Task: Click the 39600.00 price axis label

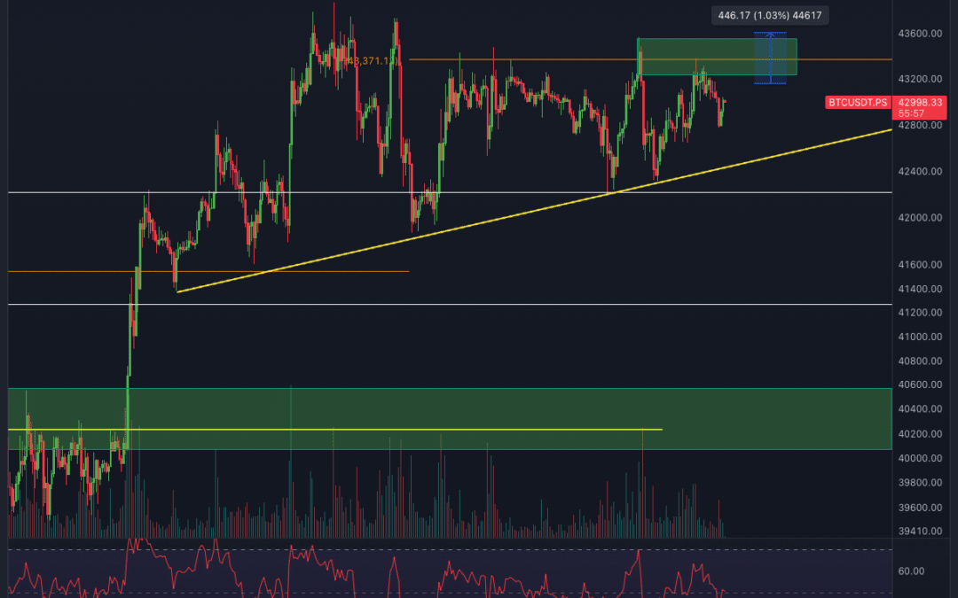Action: click(920, 508)
